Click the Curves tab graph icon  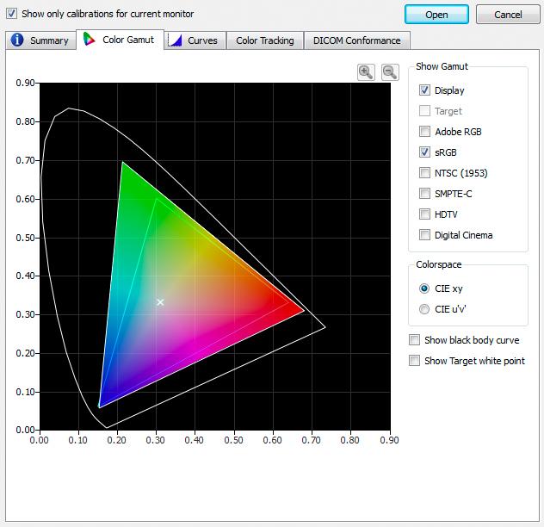pyautogui.click(x=175, y=40)
